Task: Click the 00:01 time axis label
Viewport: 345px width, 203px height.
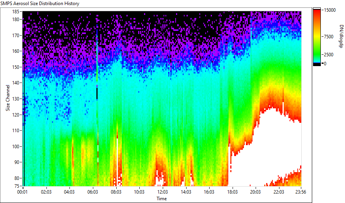Action: tap(22, 192)
